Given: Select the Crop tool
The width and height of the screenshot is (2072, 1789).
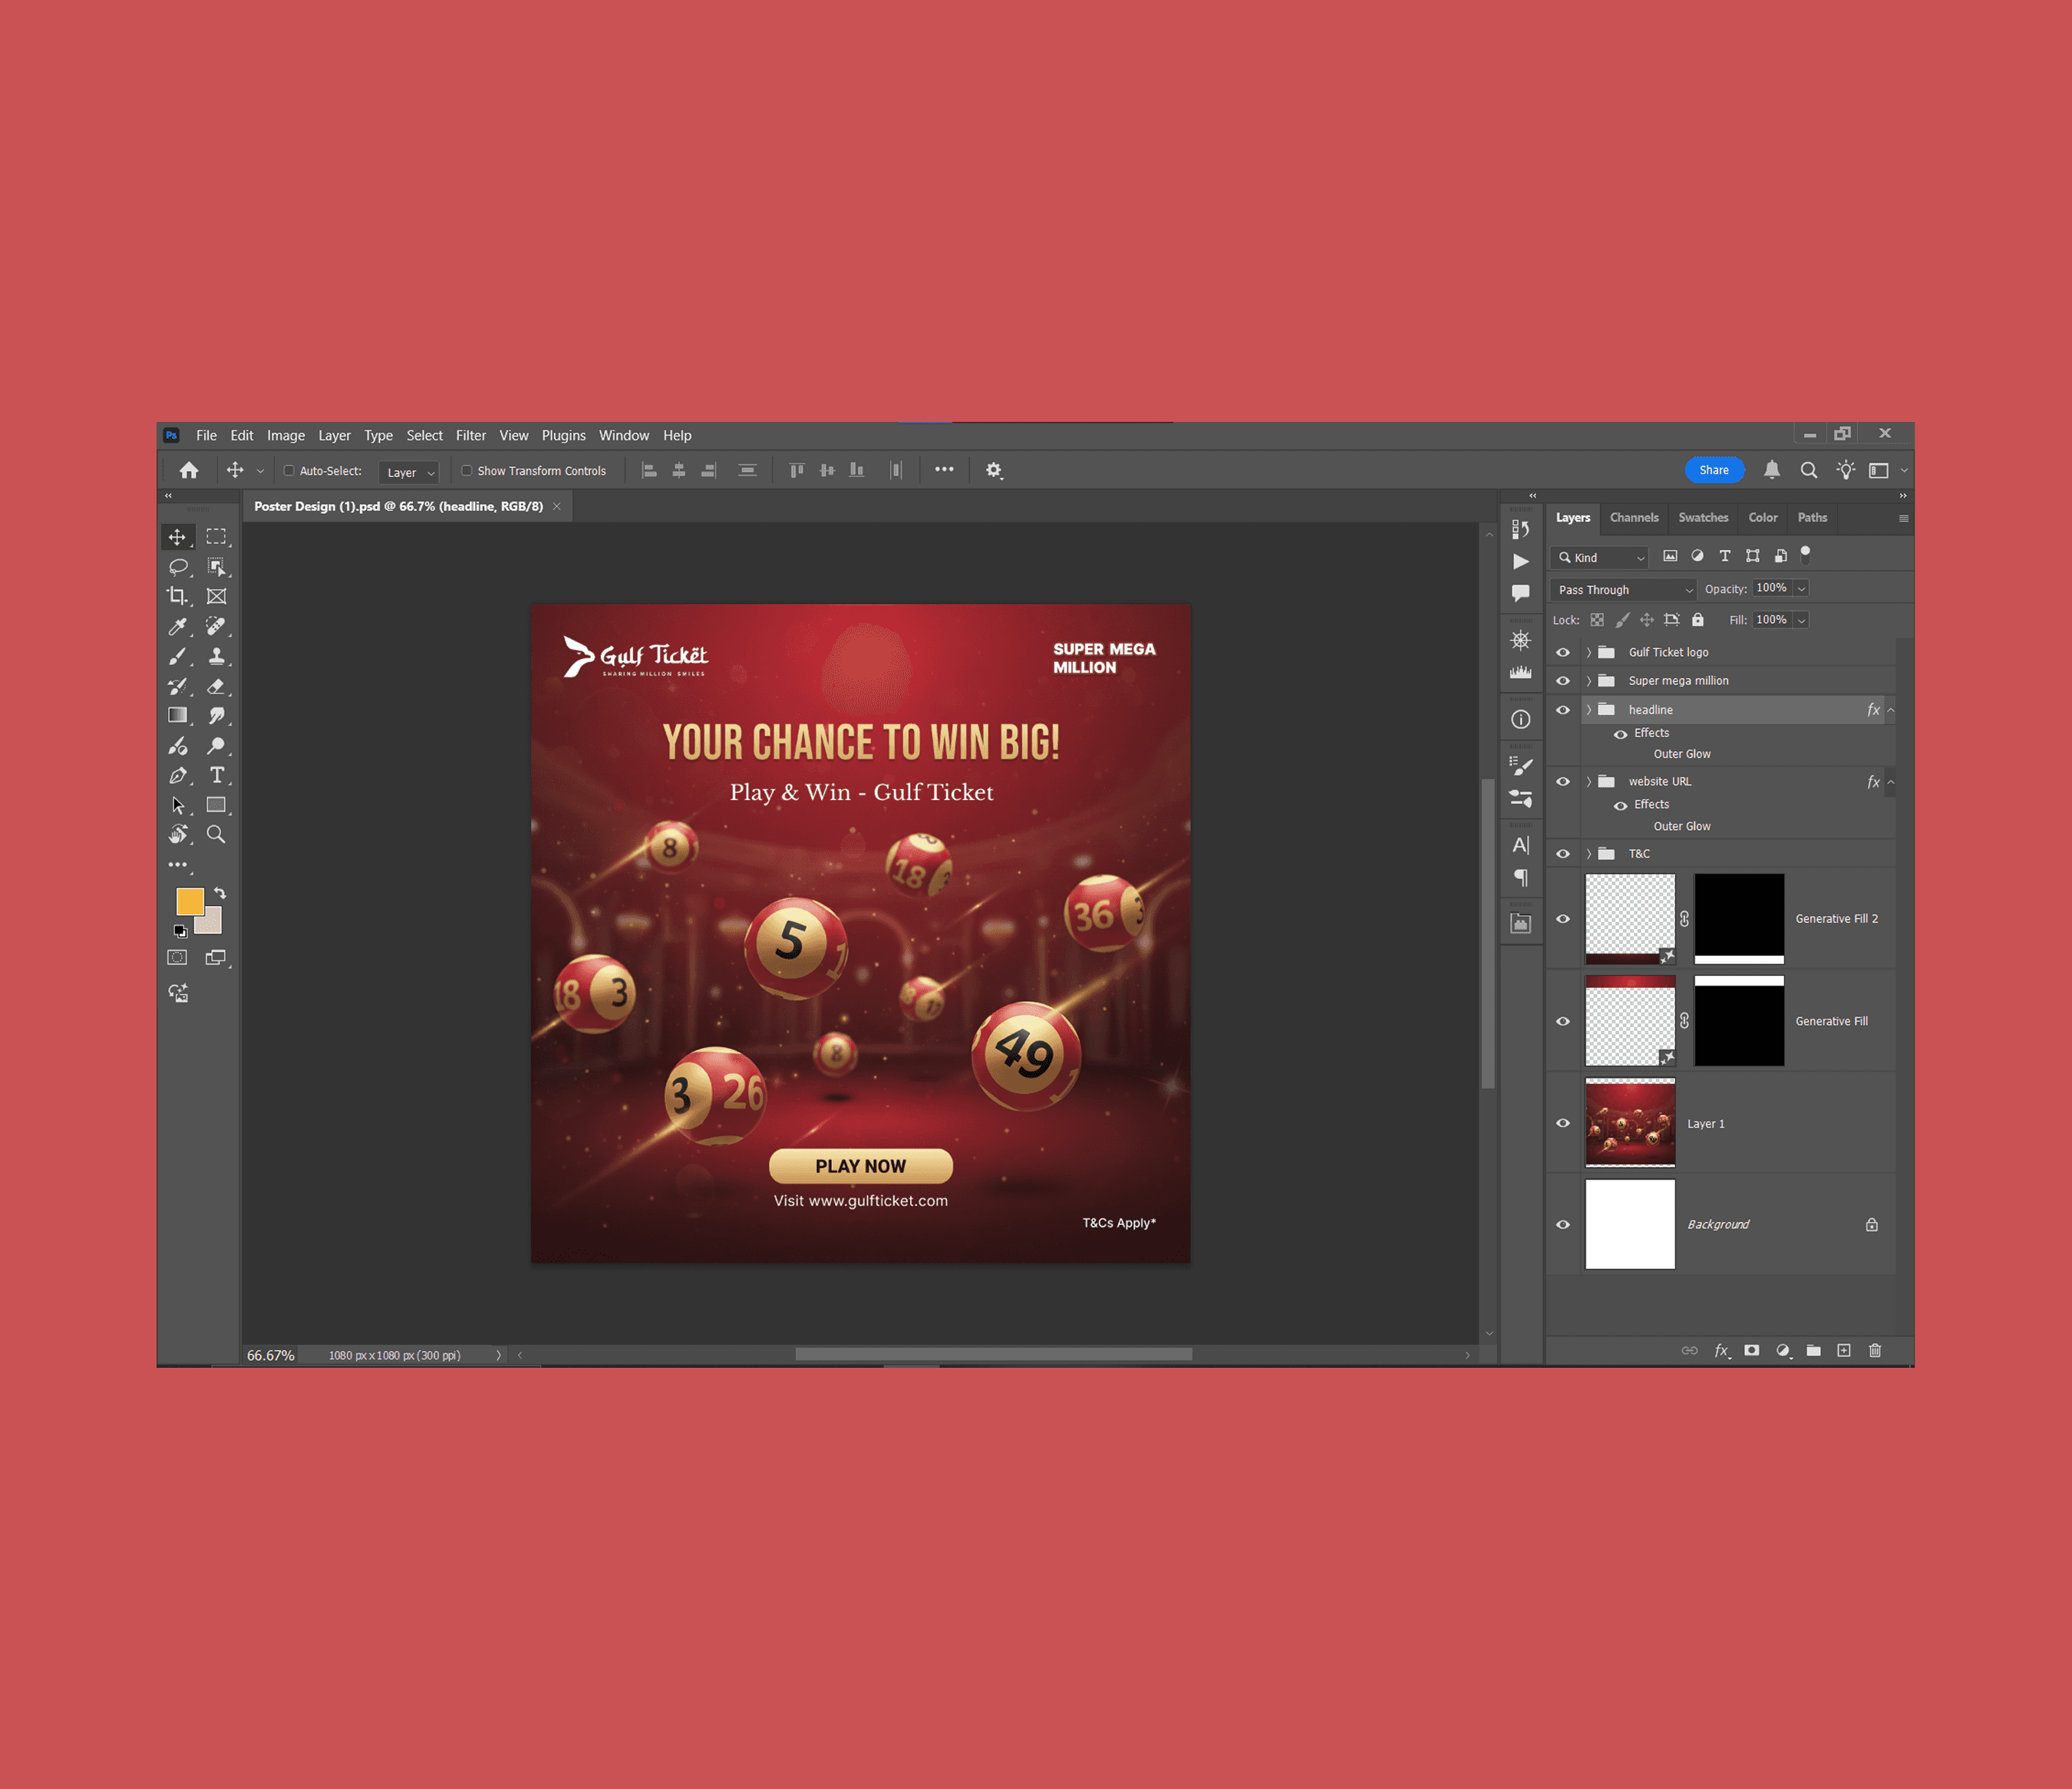Looking at the screenshot, I should 177,597.
